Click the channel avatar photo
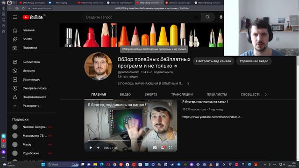299x168 pixels. pyautogui.click(x=99, y=66)
